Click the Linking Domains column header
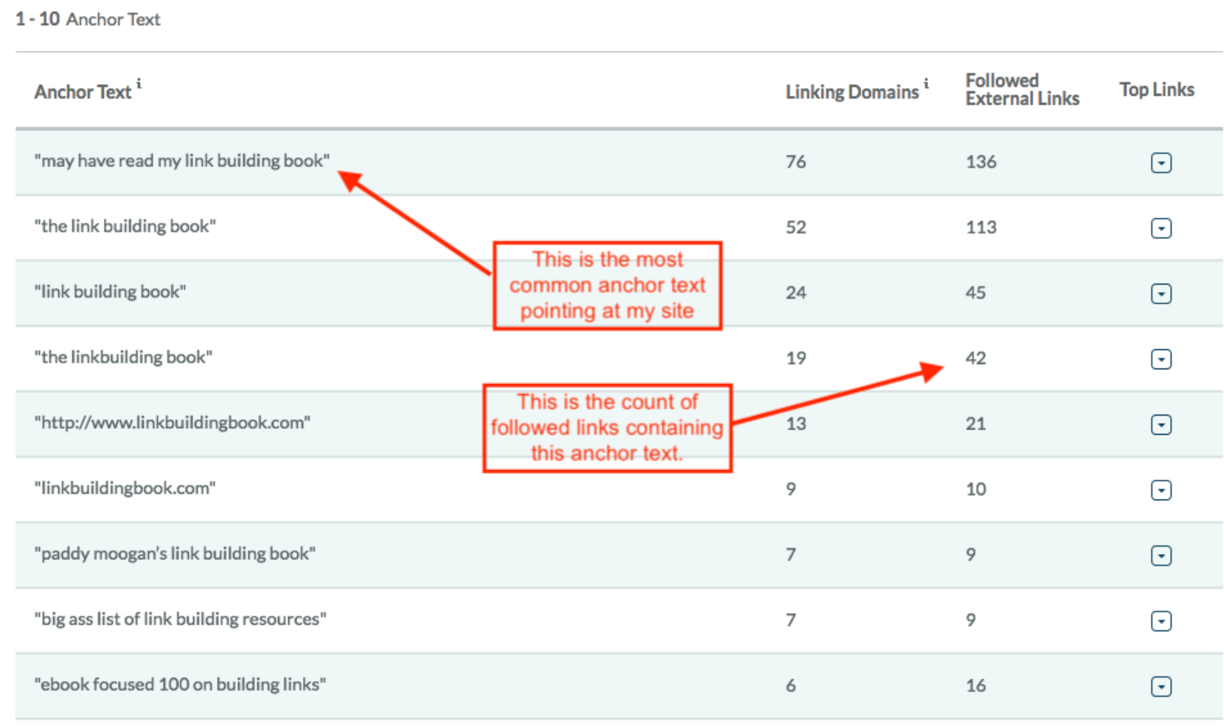1224x728 pixels. (x=852, y=92)
